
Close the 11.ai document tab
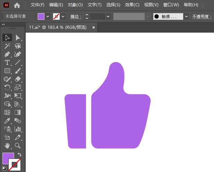point(94,27)
